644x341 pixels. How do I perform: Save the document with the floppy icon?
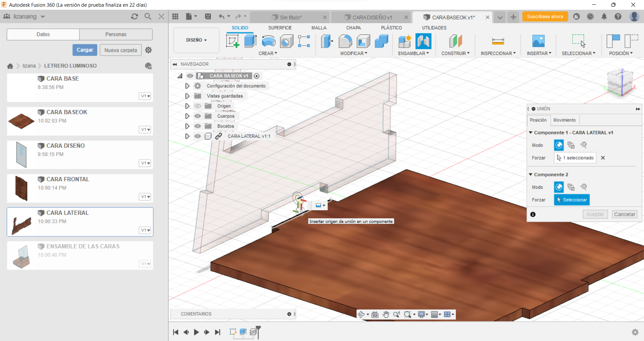pyautogui.click(x=208, y=16)
